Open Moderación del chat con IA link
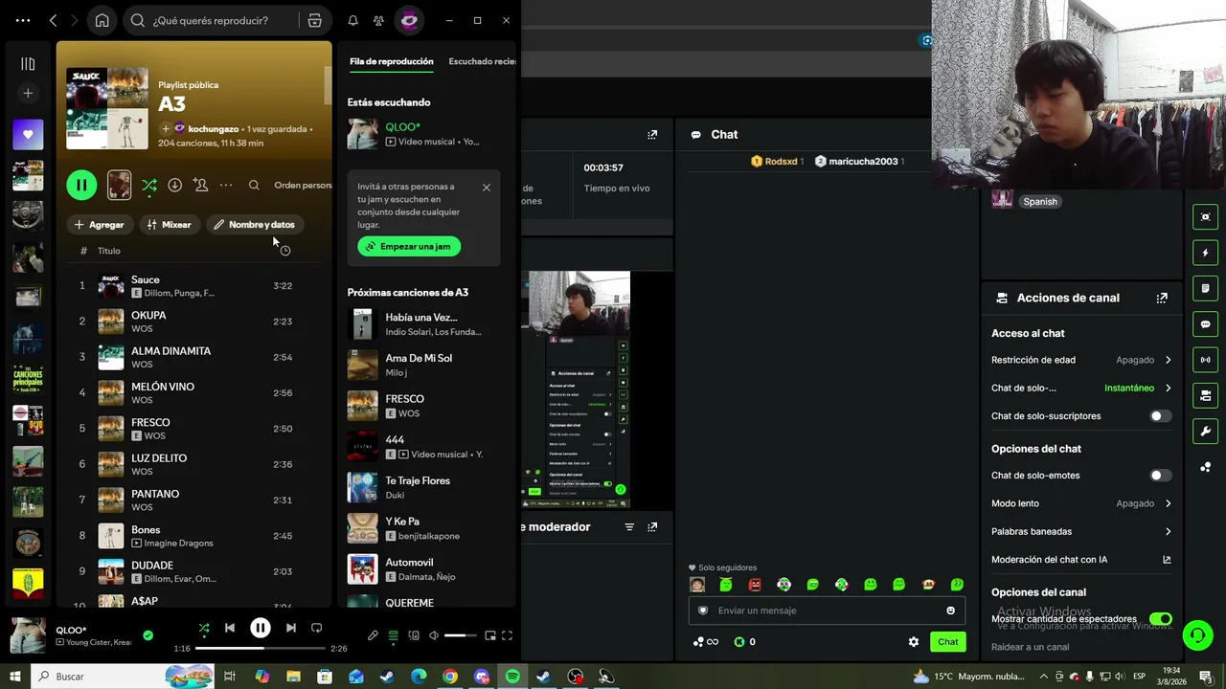1226x689 pixels. [x=1081, y=560]
